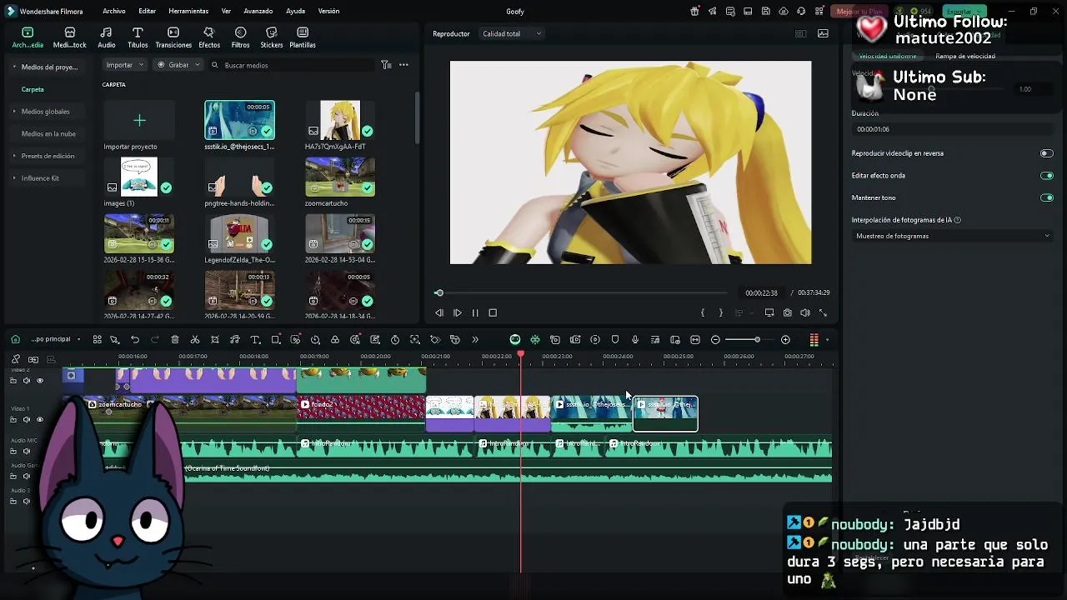Open media panel more options (three dots)
The width and height of the screenshot is (1067, 600).
coord(403,65)
